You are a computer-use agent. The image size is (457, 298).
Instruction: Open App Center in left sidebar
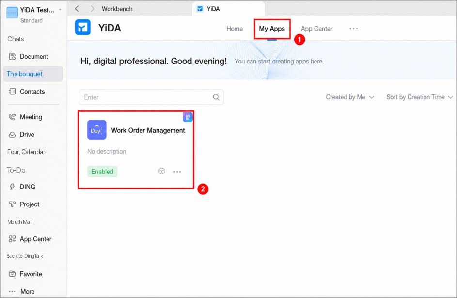[x=30, y=239]
